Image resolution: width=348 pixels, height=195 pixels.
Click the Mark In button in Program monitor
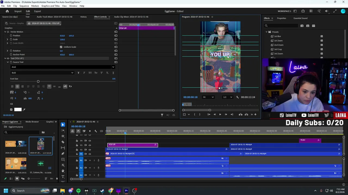(x=194, y=114)
